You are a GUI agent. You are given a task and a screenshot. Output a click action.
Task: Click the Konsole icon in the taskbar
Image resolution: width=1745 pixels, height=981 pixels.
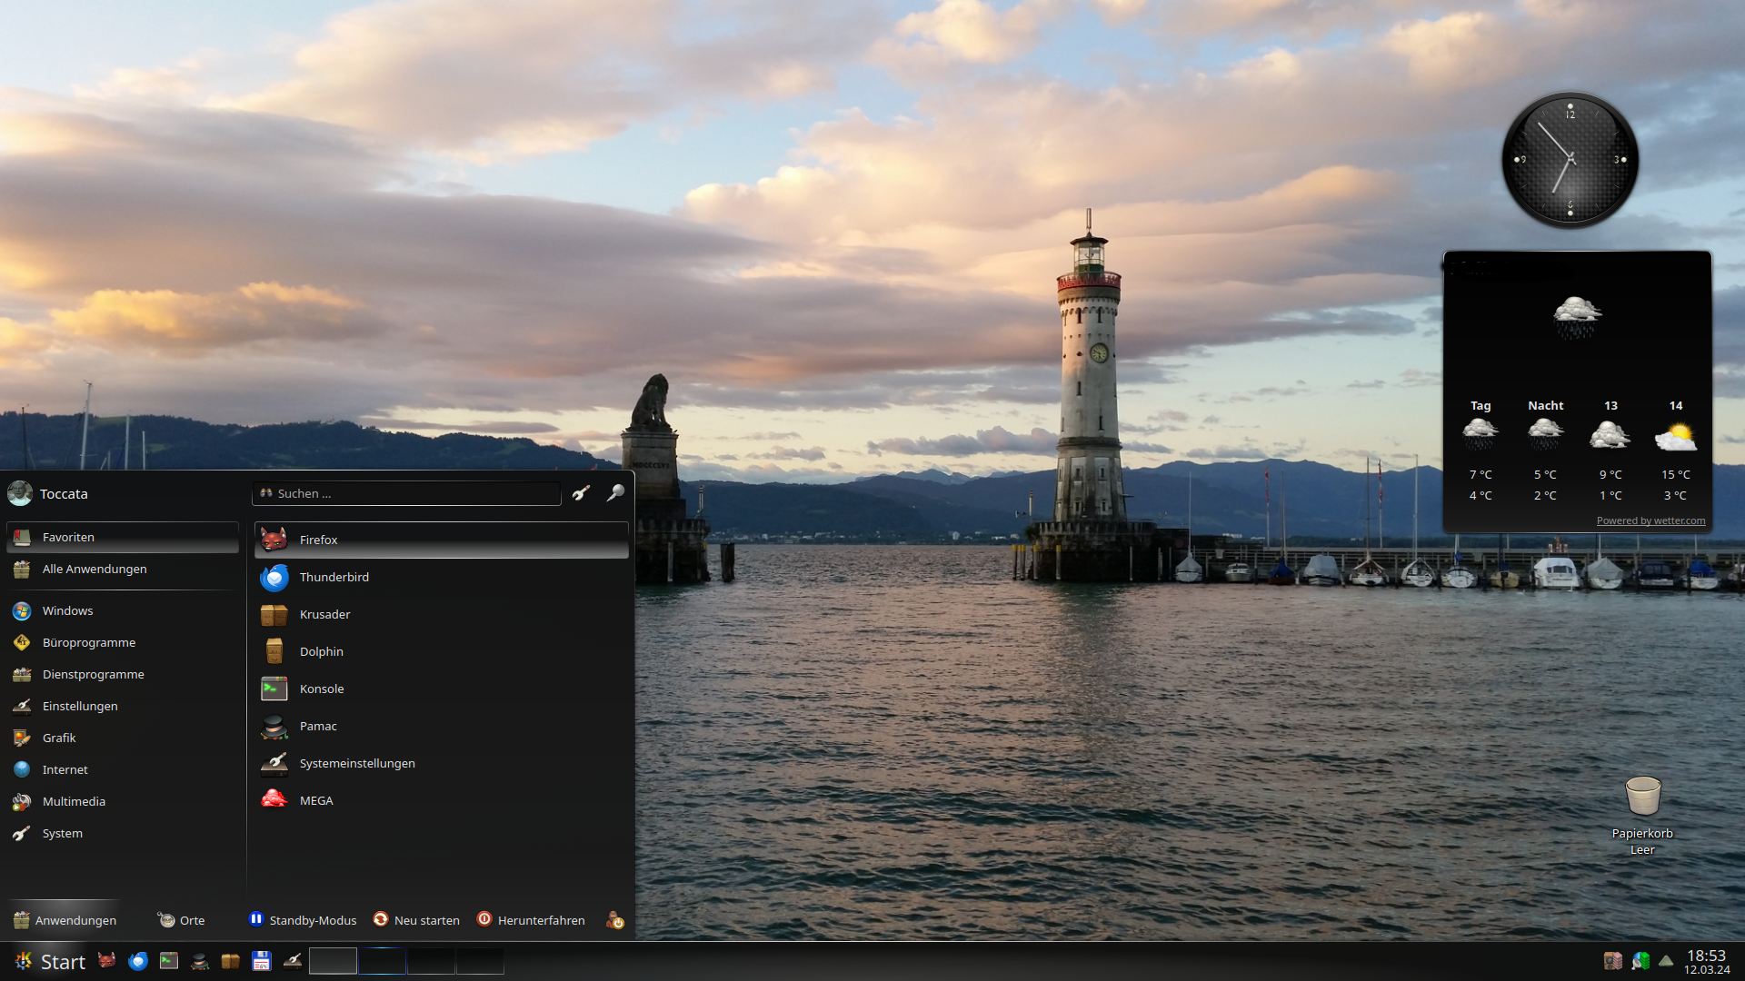[169, 961]
